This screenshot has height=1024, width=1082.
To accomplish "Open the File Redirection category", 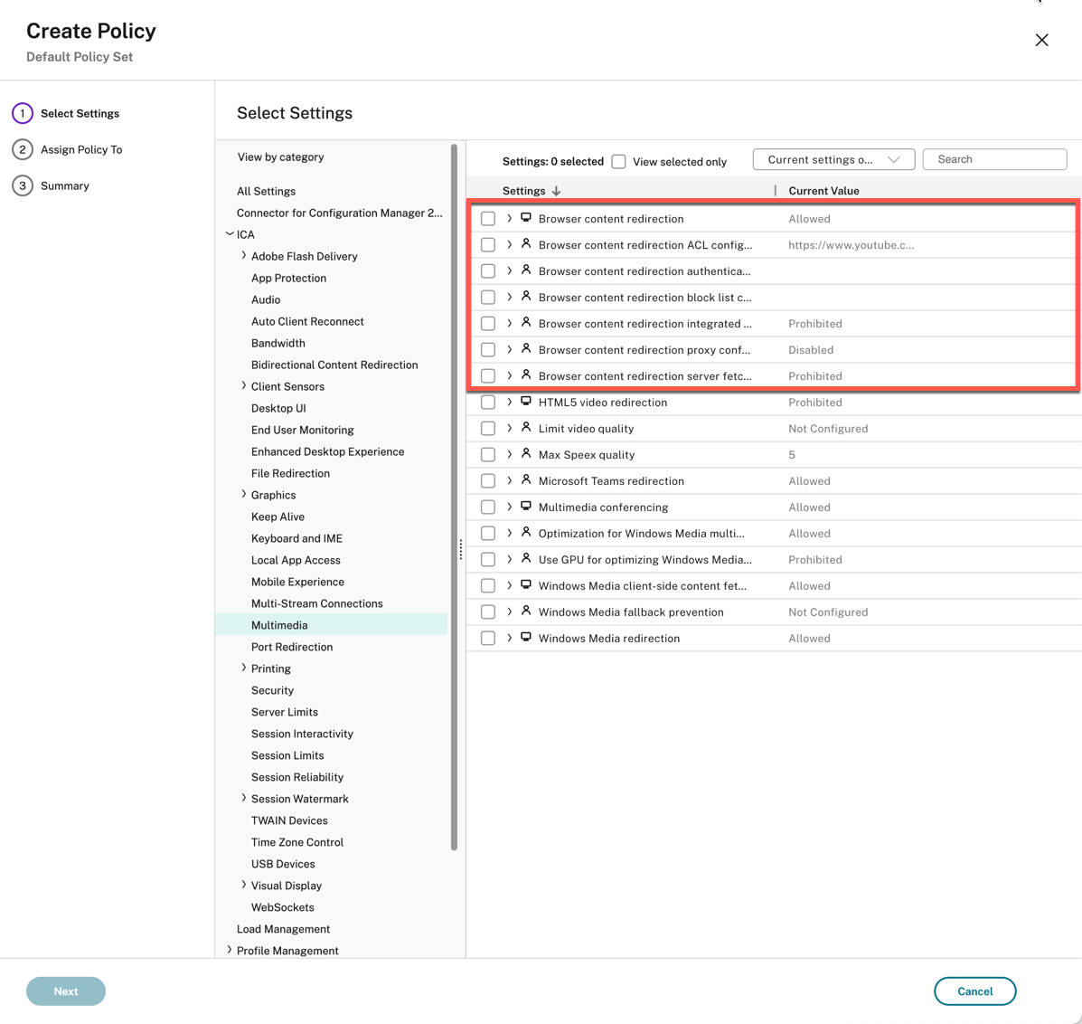I will (x=290, y=473).
